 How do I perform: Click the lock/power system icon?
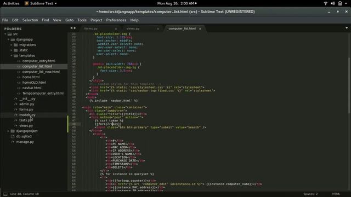(340, 3)
